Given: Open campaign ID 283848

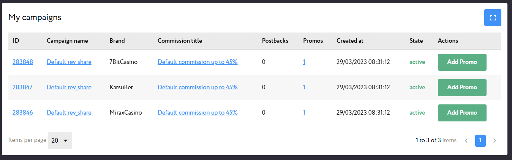Looking at the screenshot, I should [x=23, y=62].
